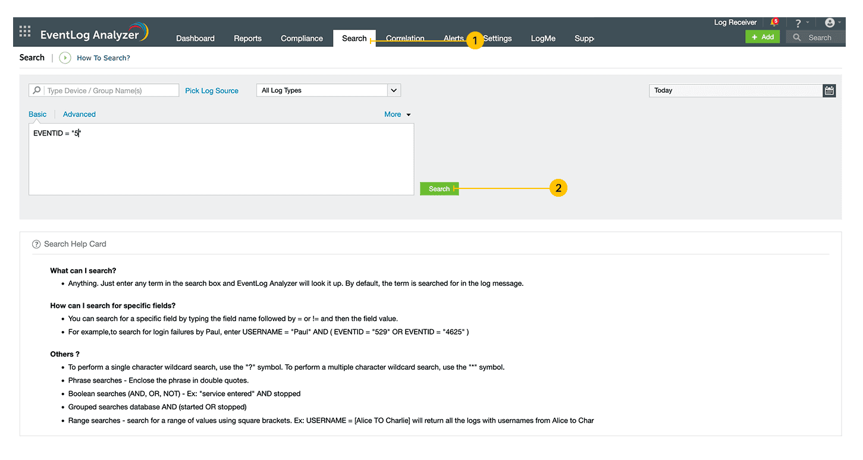Go to the Settings tab

(497, 38)
